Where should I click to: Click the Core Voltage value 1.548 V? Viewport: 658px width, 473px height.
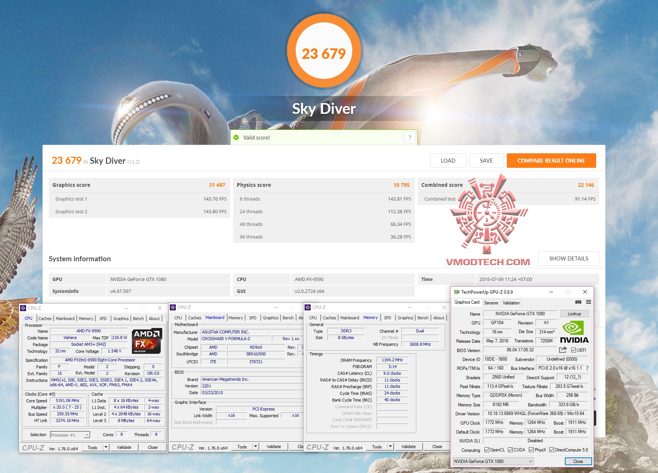(114, 351)
